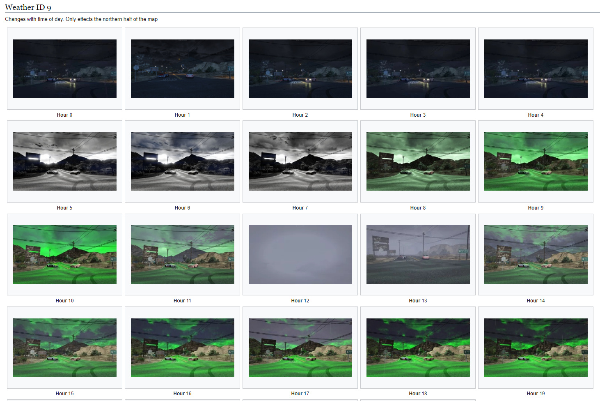Enlarge the Hour 9 green sky image

point(536,161)
